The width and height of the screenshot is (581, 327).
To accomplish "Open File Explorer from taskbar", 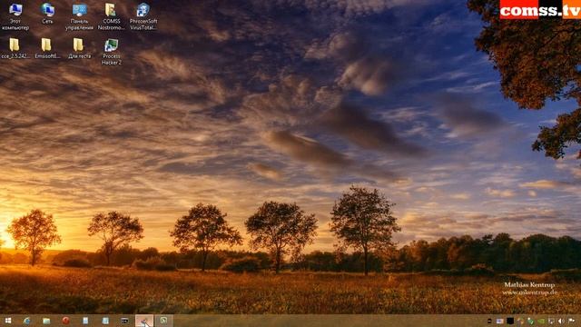I will (46, 321).
